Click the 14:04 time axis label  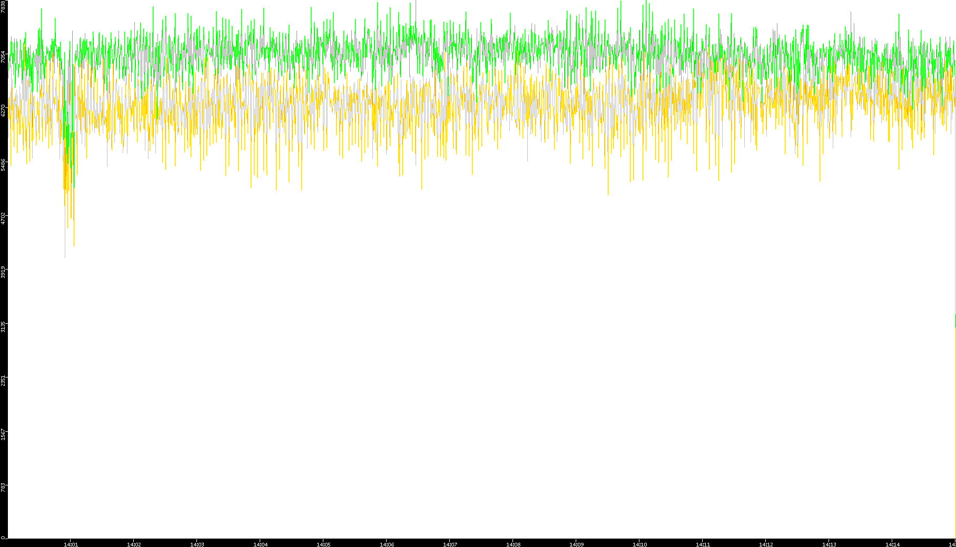[x=260, y=544]
